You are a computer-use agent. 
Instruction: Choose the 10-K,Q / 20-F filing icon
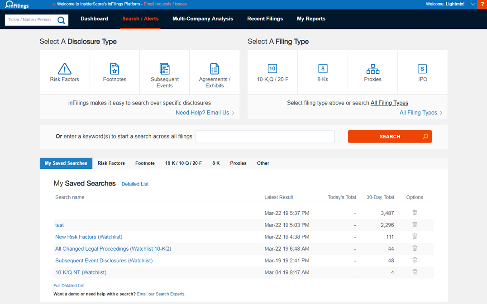tap(272, 69)
